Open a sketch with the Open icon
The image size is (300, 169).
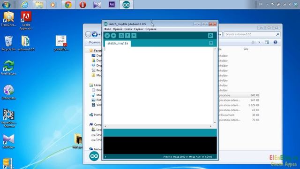tap(127, 36)
